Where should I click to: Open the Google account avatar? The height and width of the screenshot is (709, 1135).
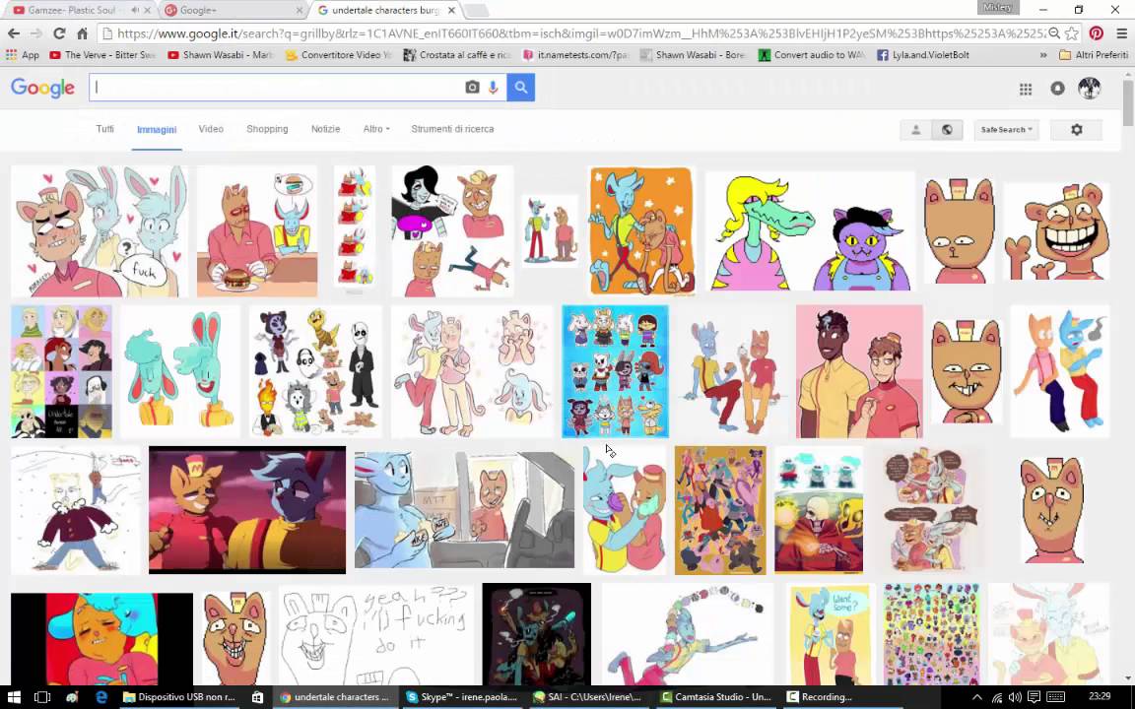1090,89
